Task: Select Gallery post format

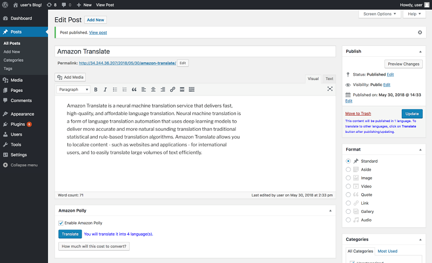Action: tap(348, 212)
